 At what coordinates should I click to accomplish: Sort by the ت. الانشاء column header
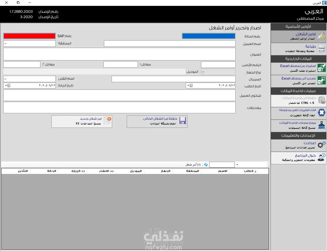pyautogui.click(x=101, y=171)
